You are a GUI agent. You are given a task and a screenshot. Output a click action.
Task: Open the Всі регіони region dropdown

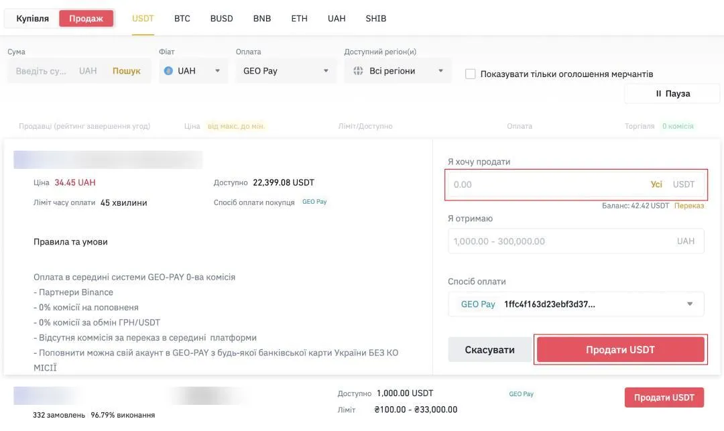pyautogui.click(x=398, y=71)
